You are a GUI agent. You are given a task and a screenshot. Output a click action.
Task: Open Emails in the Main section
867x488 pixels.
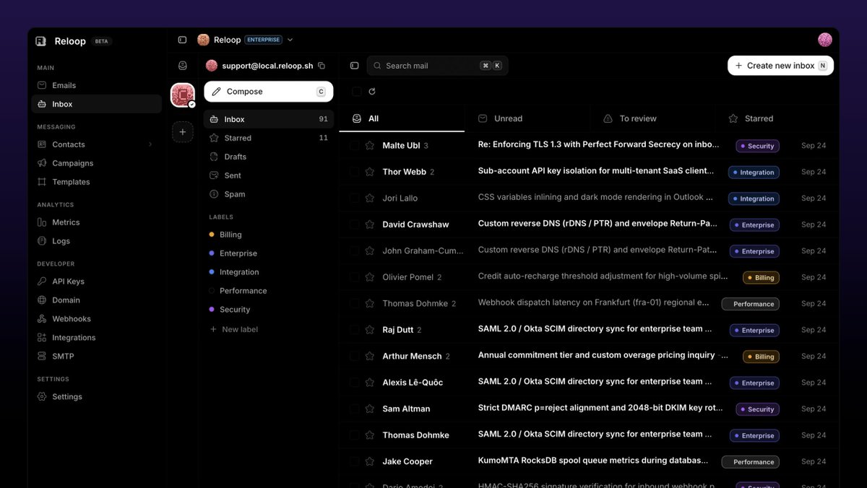96,85
